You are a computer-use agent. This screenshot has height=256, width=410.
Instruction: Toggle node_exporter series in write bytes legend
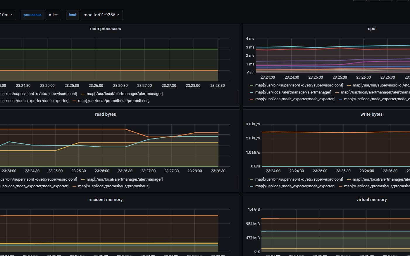pos(295,186)
